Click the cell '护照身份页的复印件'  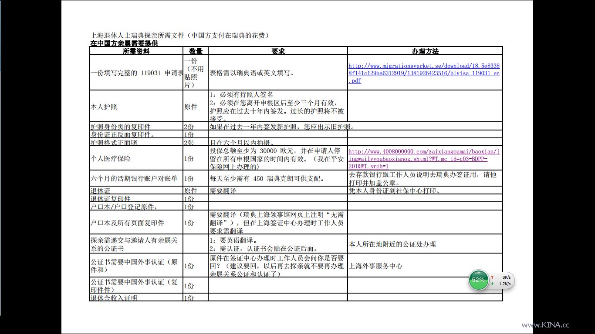pos(136,127)
